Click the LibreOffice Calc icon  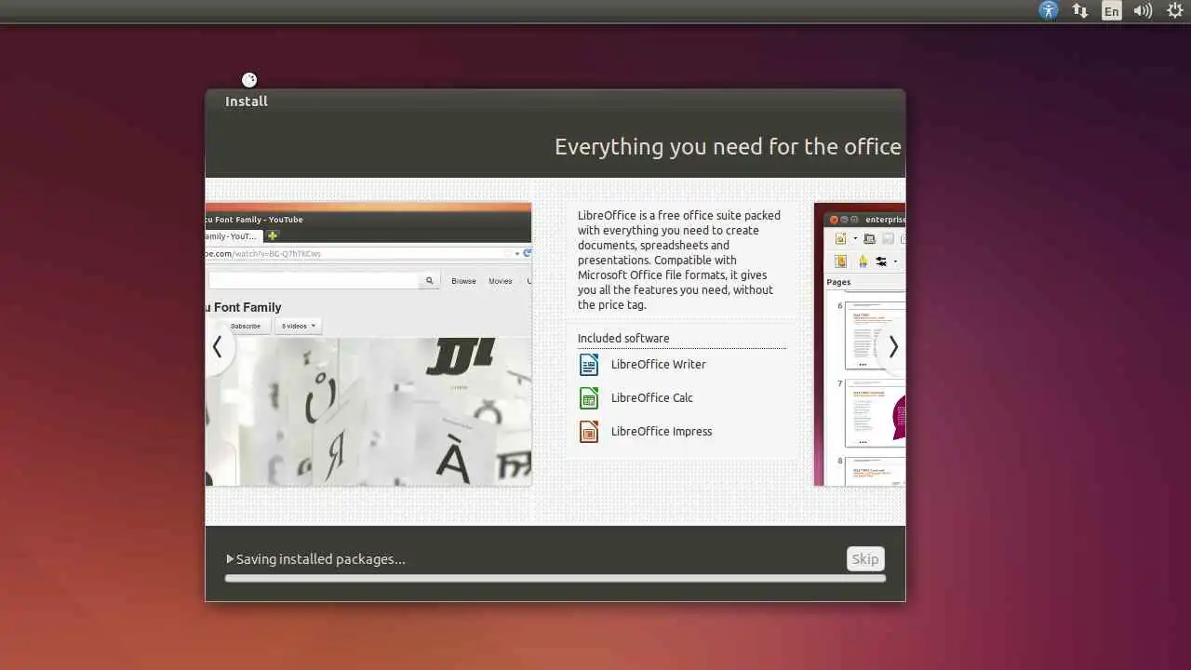(x=589, y=398)
